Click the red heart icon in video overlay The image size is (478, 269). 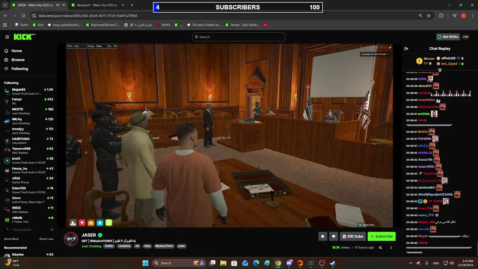[82, 223]
